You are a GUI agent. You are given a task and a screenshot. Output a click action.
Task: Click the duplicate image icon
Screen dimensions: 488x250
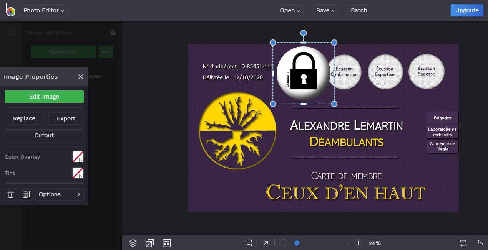[26, 194]
